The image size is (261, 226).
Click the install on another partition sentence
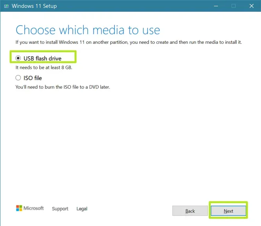[128, 42]
